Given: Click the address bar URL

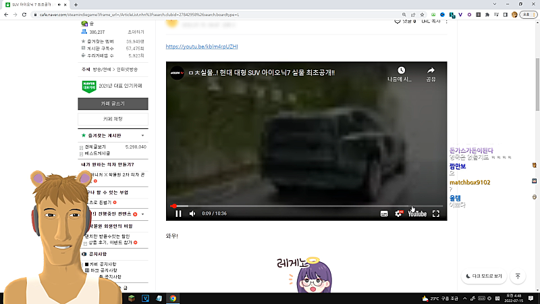Looking at the screenshot, I should pos(139,15).
